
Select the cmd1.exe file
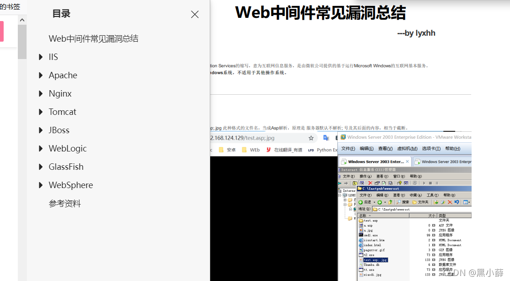tap(368, 235)
